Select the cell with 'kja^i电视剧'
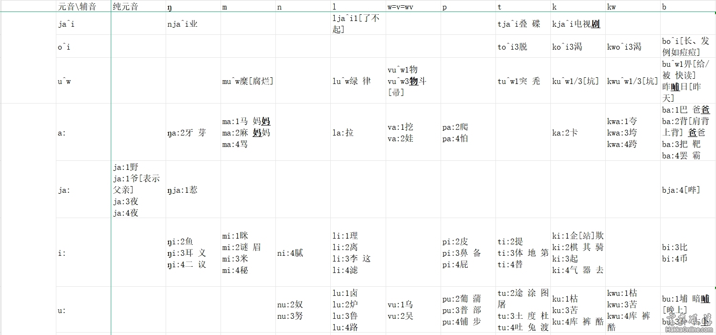 click(x=578, y=24)
